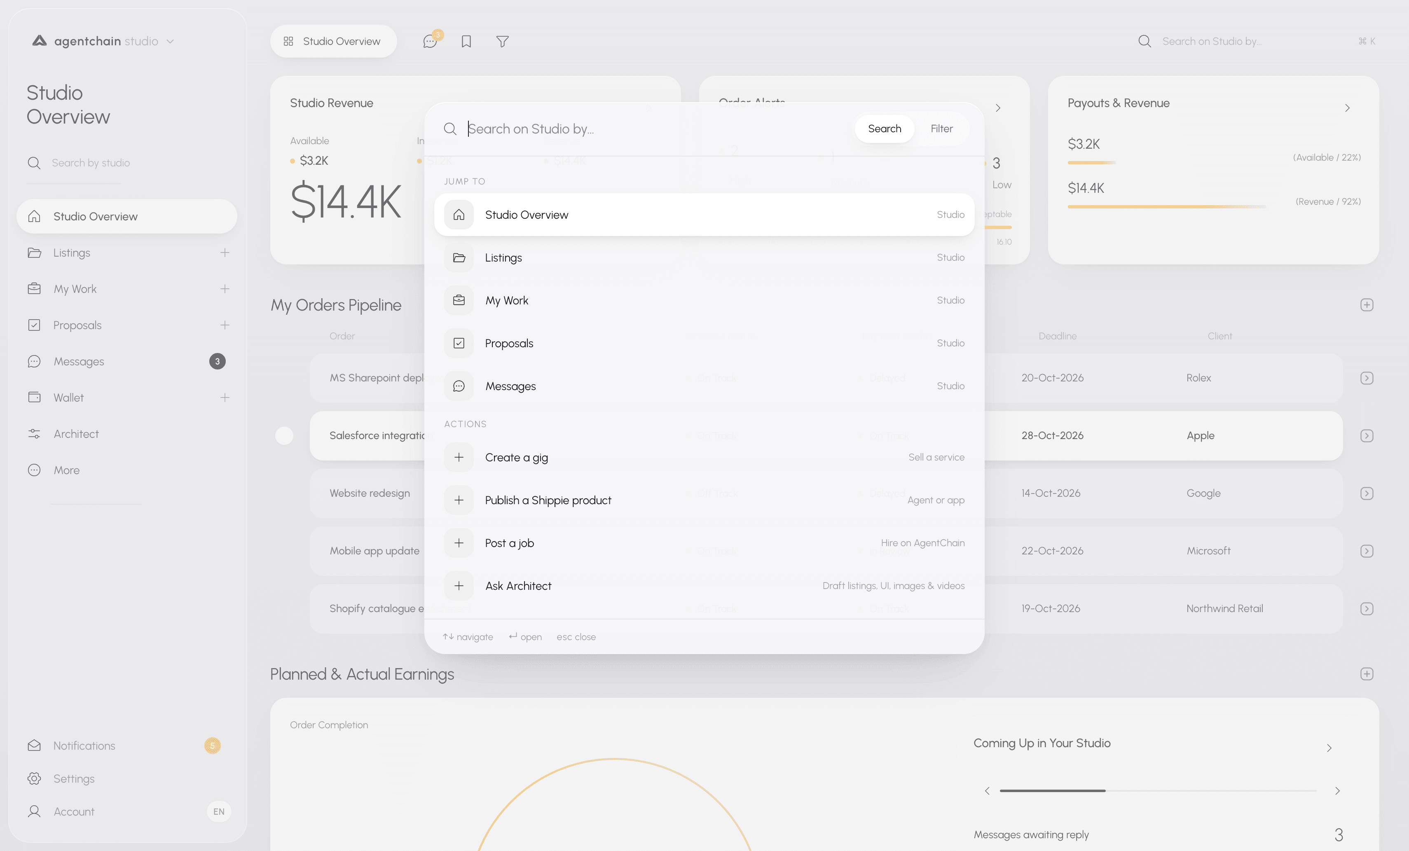Screen dimensions: 1409x851
Task: Open the Rolex order row arrow
Action: (x=1367, y=378)
